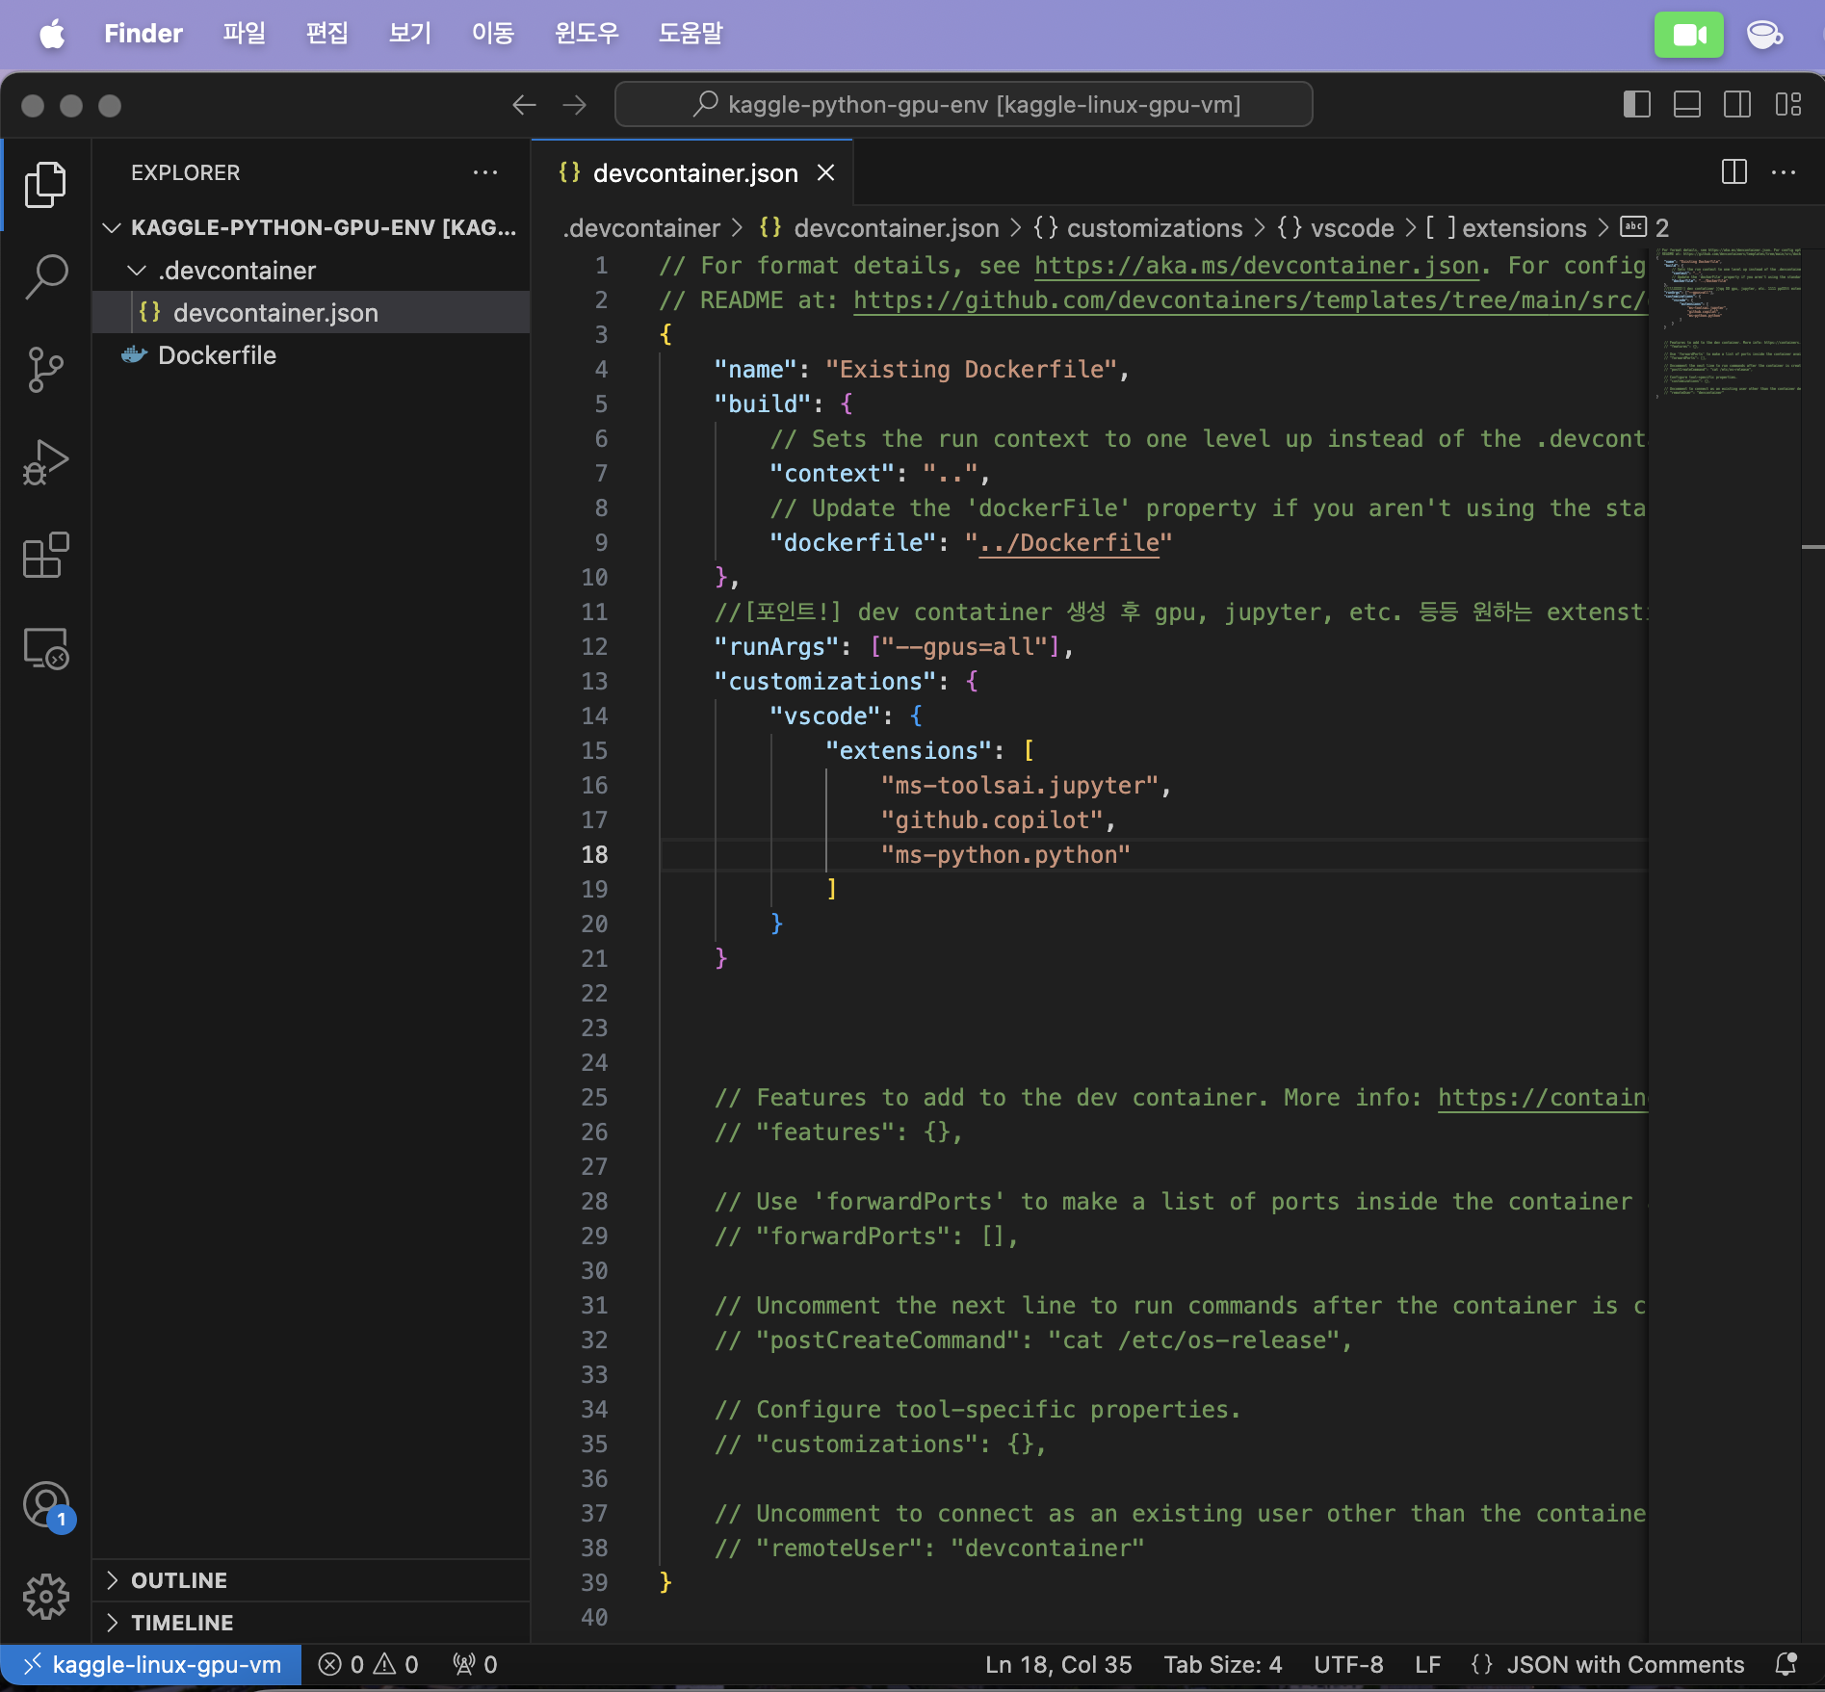Open the macOS Apple menu
Image resolution: width=1825 pixels, height=1692 pixels.
(x=52, y=34)
